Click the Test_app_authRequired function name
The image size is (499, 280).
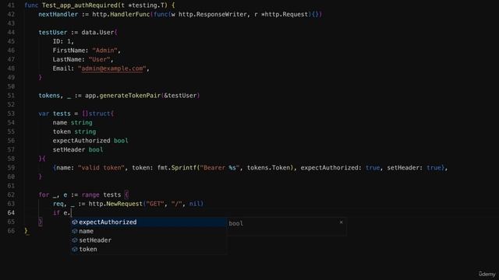tap(80, 5)
